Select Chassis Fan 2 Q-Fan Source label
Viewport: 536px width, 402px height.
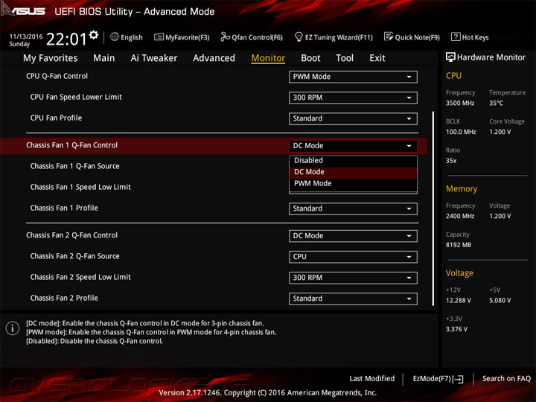click(x=75, y=256)
